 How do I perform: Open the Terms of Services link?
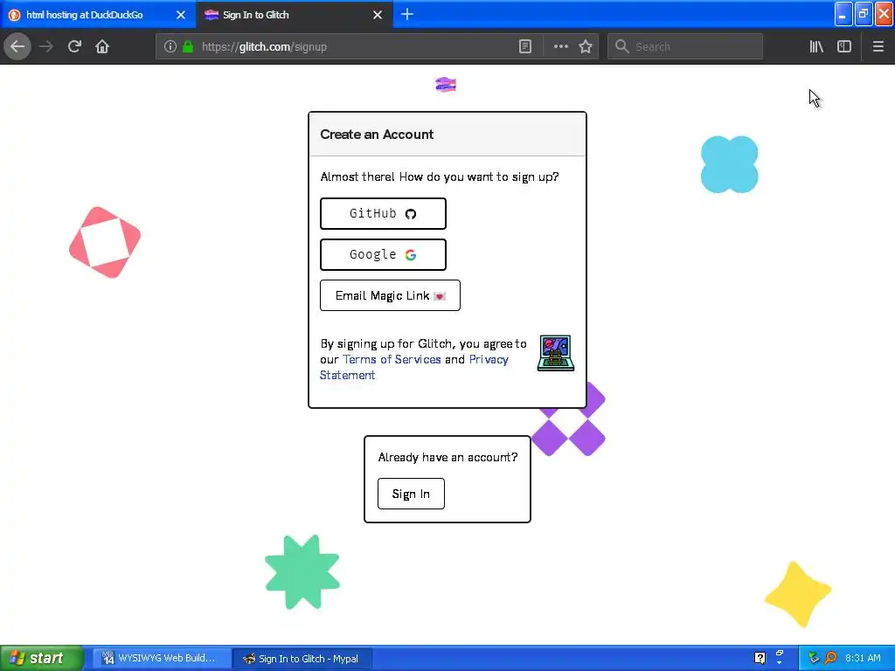392,359
